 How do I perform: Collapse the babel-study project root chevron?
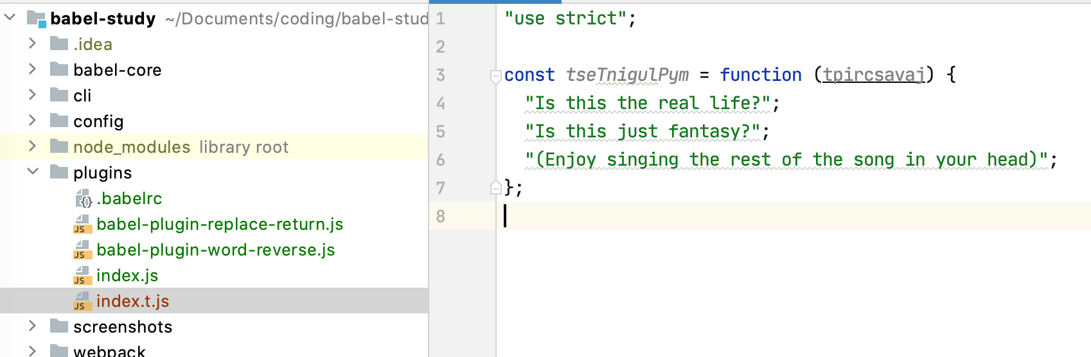click(x=10, y=17)
